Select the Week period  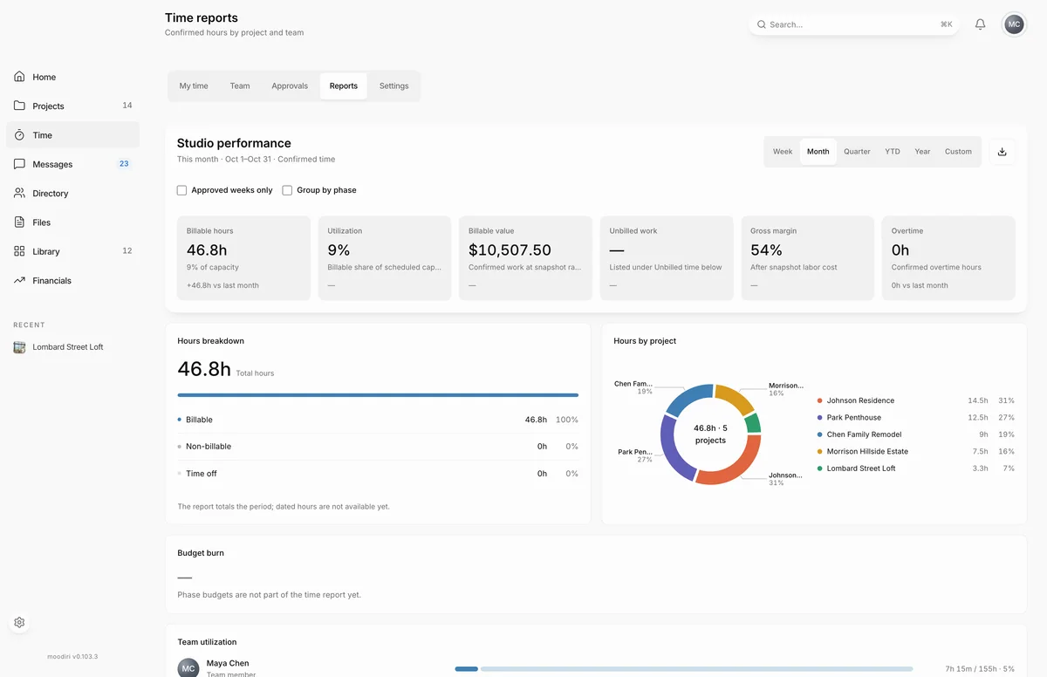(x=783, y=152)
